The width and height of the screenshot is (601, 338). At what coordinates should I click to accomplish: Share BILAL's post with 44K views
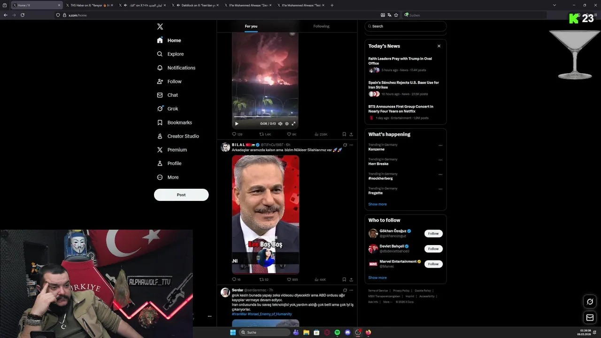click(x=351, y=279)
